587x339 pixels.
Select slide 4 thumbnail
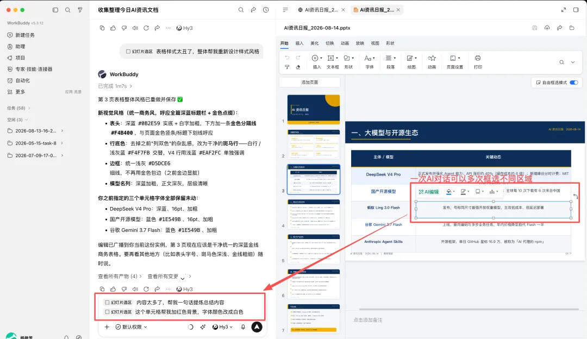pos(314,214)
